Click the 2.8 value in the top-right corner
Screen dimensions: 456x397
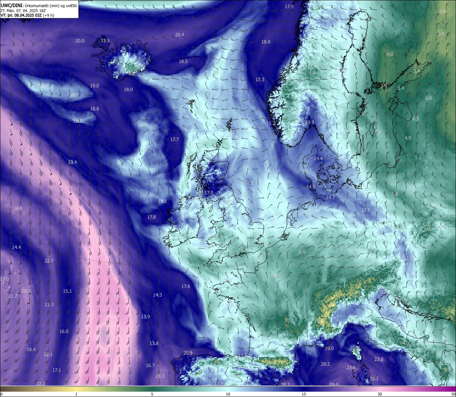442,12
